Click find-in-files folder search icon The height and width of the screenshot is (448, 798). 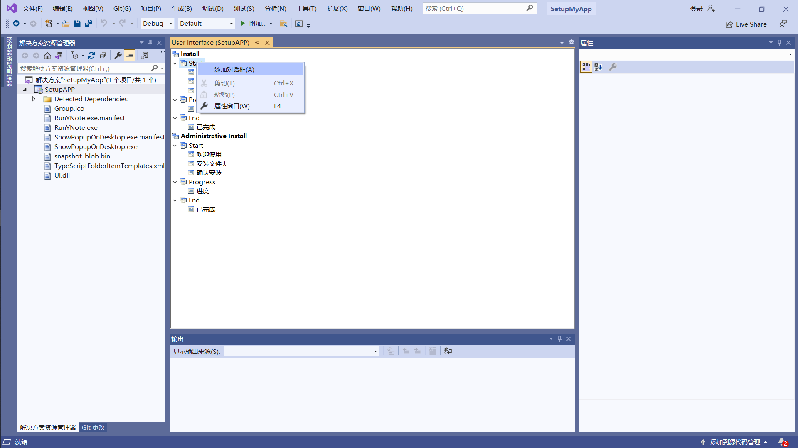283,24
